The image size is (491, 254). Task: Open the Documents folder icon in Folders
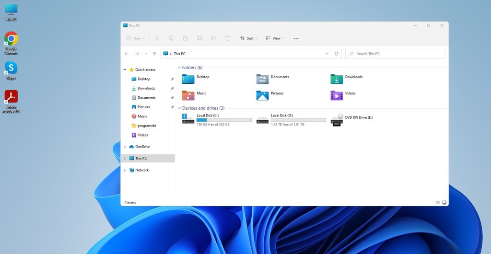pos(262,79)
